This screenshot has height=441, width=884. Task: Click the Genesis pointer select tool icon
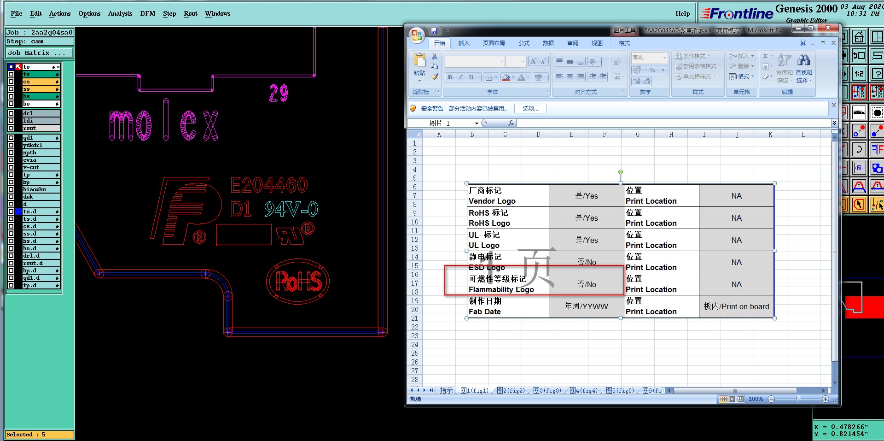click(x=859, y=205)
